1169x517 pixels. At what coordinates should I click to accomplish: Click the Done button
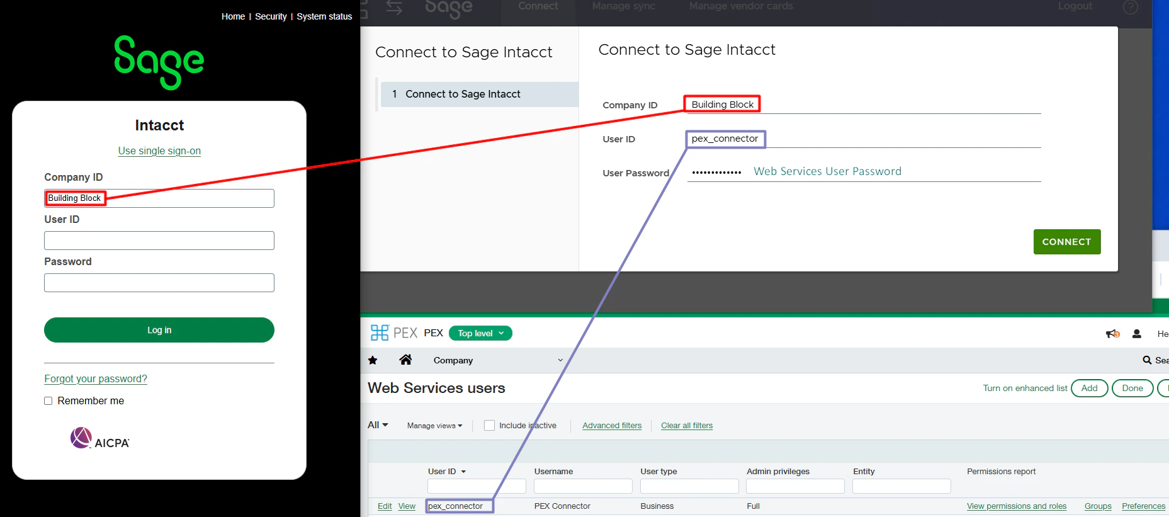pyautogui.click(x=1132, y=389)
